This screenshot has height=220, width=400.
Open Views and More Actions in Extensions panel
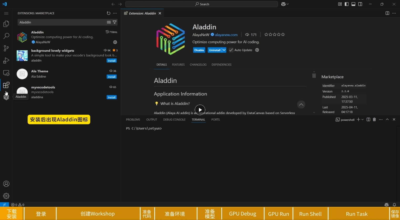(115, 13)
